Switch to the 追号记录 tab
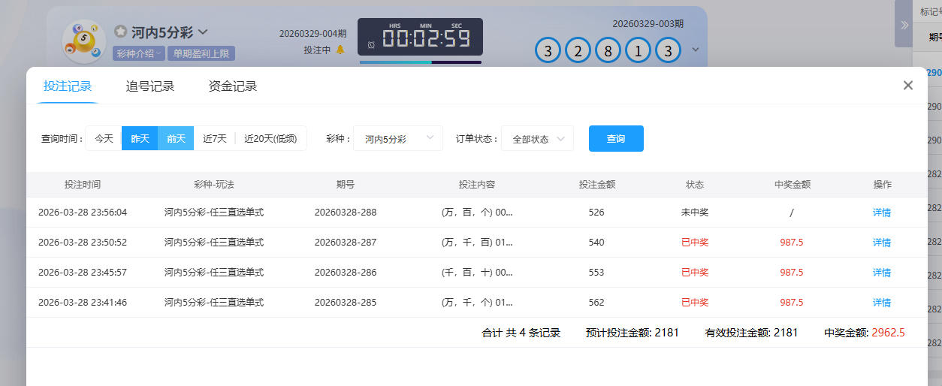This screenshot has width=942, height=386. [150, 86]
